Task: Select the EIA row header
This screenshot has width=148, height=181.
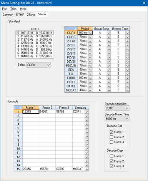Action: click(x=71, y=74)
